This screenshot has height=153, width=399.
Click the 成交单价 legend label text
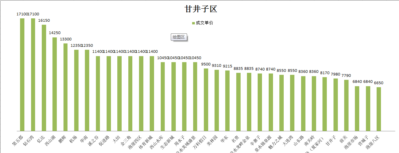(x=205, y=23)
